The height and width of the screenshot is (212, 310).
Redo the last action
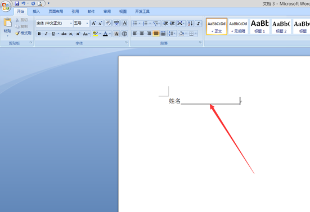click(33, 3)
